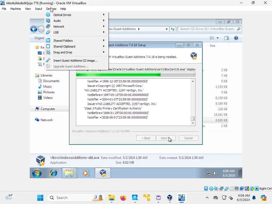Click the Optical Drives disc icon
Screen dimensions: 272x204
pos(48,15)
